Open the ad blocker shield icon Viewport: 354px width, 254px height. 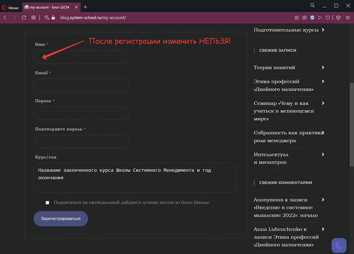313,17
